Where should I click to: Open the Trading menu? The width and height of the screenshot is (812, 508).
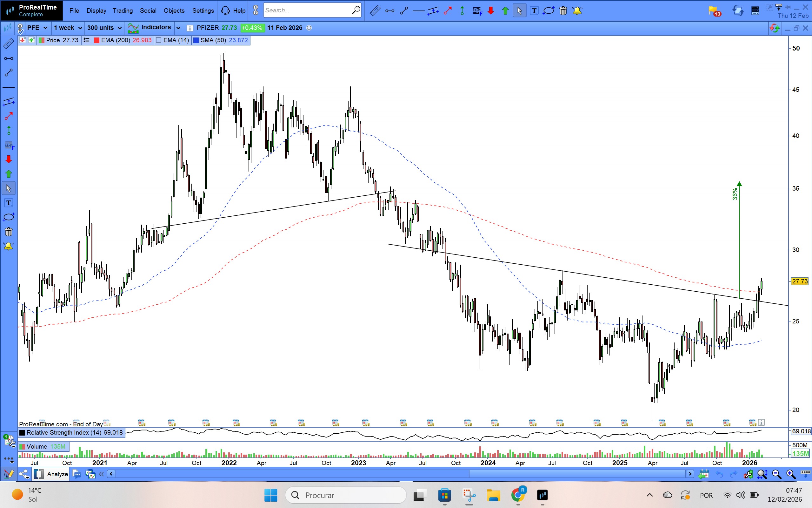pyautogui.click(x=123, y=11)
